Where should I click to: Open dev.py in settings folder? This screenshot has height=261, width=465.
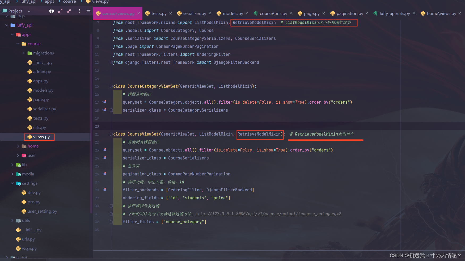coord(31,193)
